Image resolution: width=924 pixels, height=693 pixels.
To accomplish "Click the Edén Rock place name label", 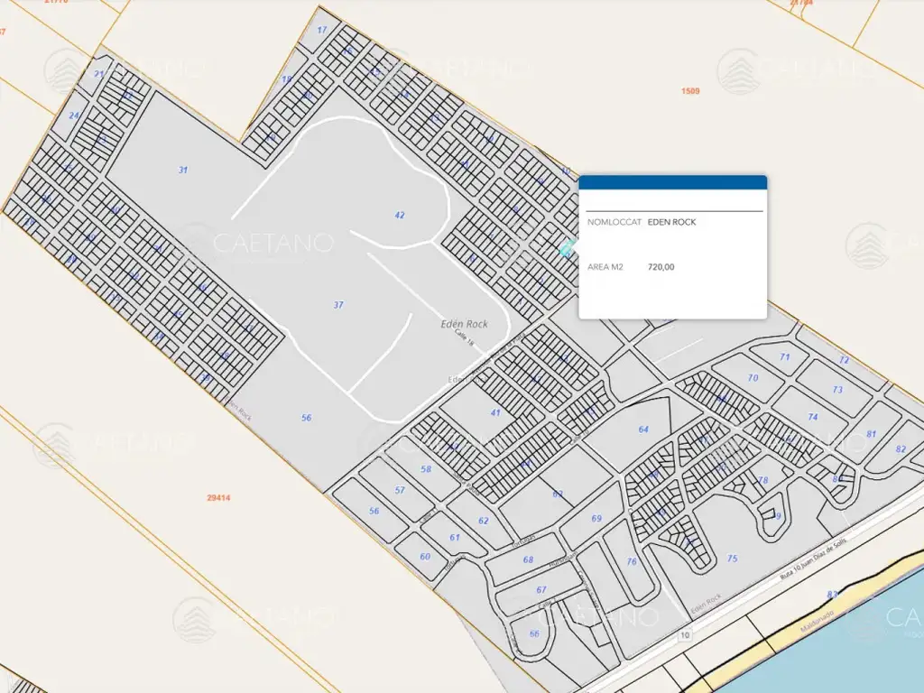I will tap(464, 324).
